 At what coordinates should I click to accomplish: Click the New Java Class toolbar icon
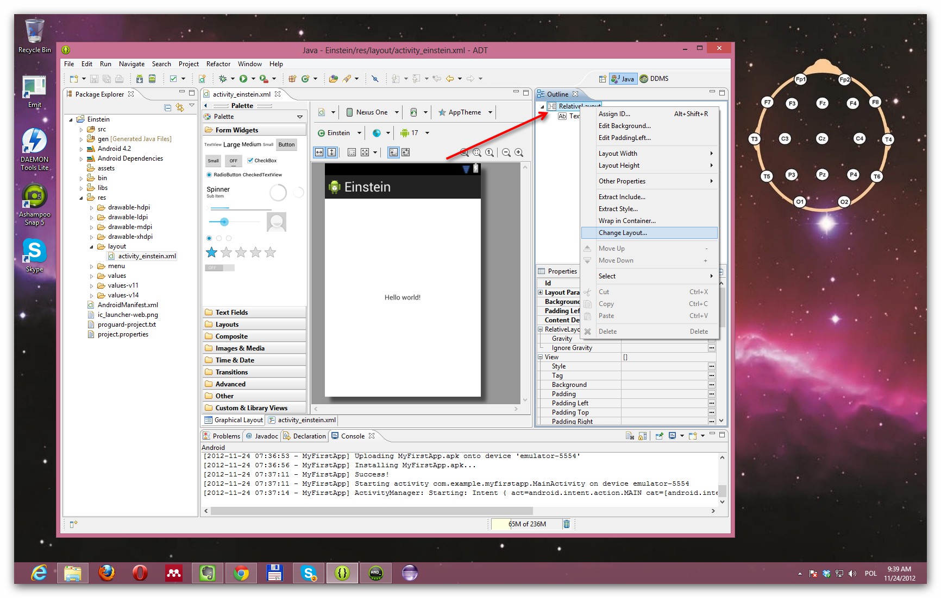point(305,79)
